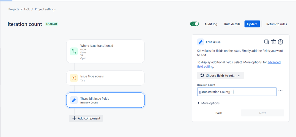Click the three-dot menu beside Iteration Count
Screen dimensions: 296x137
281,91
